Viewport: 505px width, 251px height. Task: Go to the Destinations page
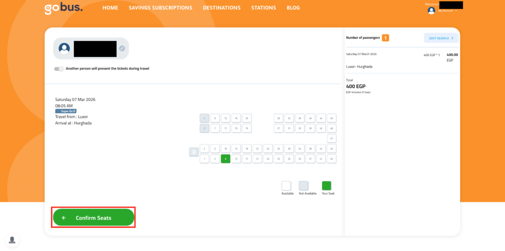(x=221, y=8)
